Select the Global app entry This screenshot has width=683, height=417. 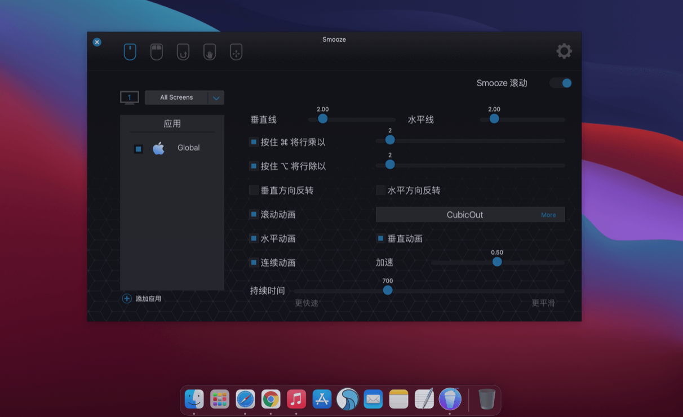click(x=188, y=148)
